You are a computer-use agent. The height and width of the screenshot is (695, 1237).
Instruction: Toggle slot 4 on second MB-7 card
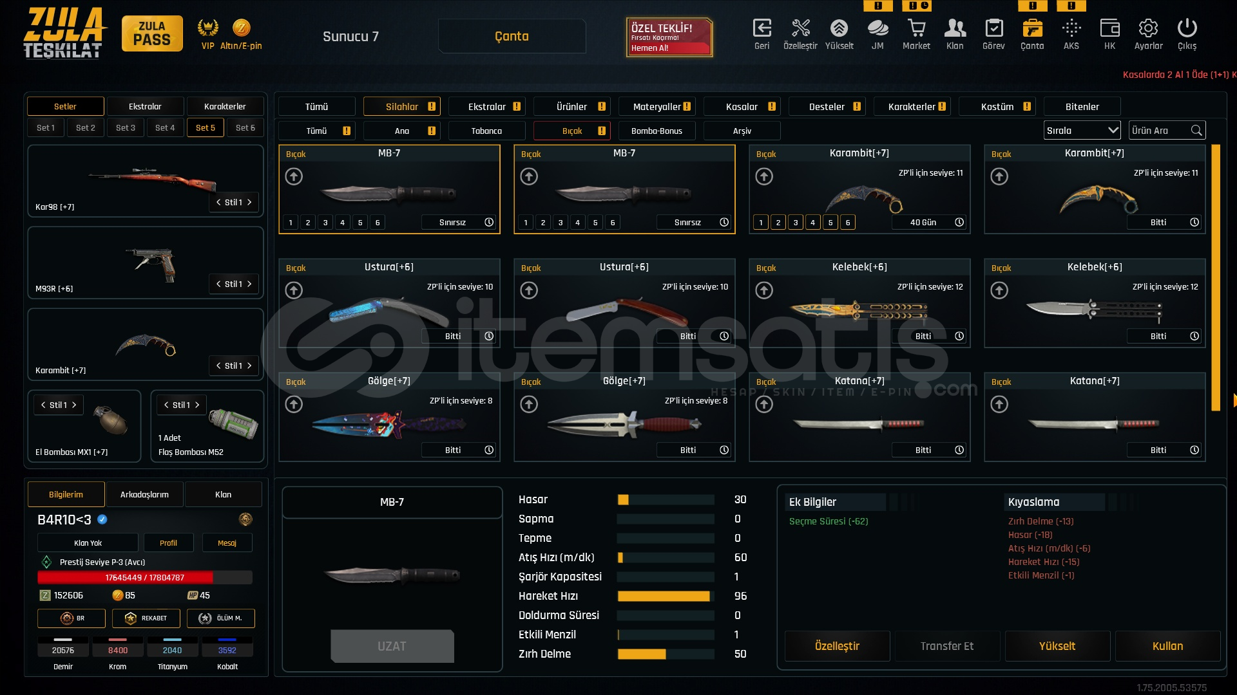click(x=578, y=223)
